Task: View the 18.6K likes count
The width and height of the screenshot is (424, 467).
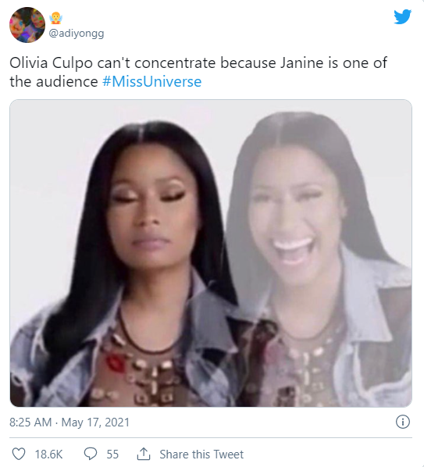Action: click(49, 455)
